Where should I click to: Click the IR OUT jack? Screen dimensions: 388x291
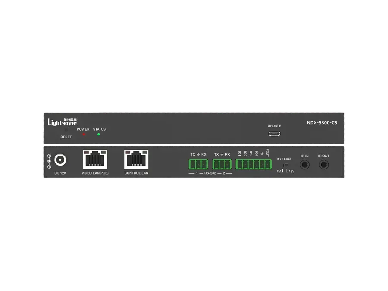(324, 165)
